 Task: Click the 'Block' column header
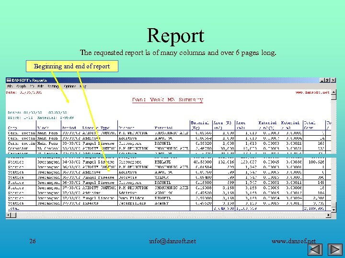click(43, 128)
